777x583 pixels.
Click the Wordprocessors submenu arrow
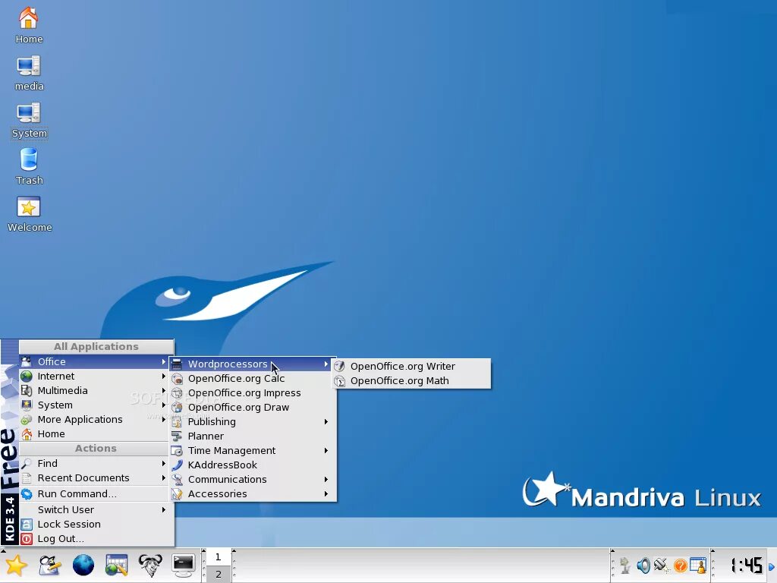tap(326, 364)
